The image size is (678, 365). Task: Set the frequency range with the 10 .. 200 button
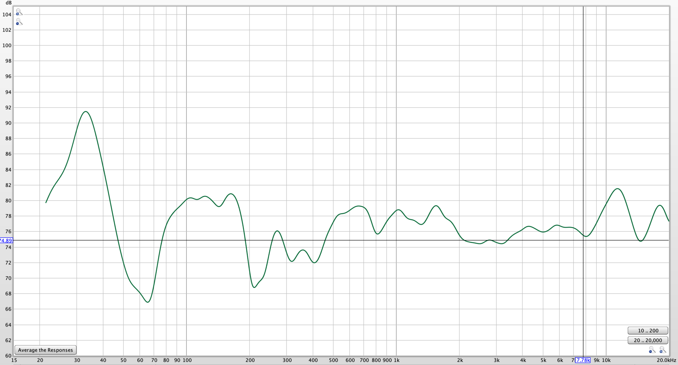[648, 330]
